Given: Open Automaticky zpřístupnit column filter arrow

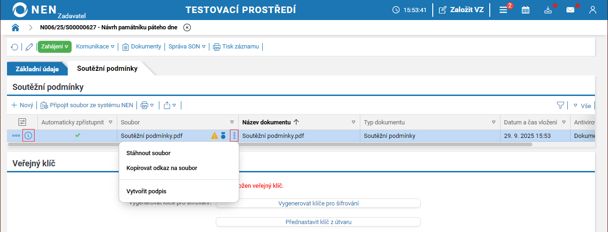Looking at the screenshot, I should (x=111, y=122).
